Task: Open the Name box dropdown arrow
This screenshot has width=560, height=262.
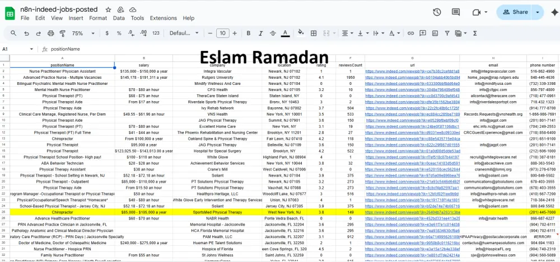Action: coord(31,49)
